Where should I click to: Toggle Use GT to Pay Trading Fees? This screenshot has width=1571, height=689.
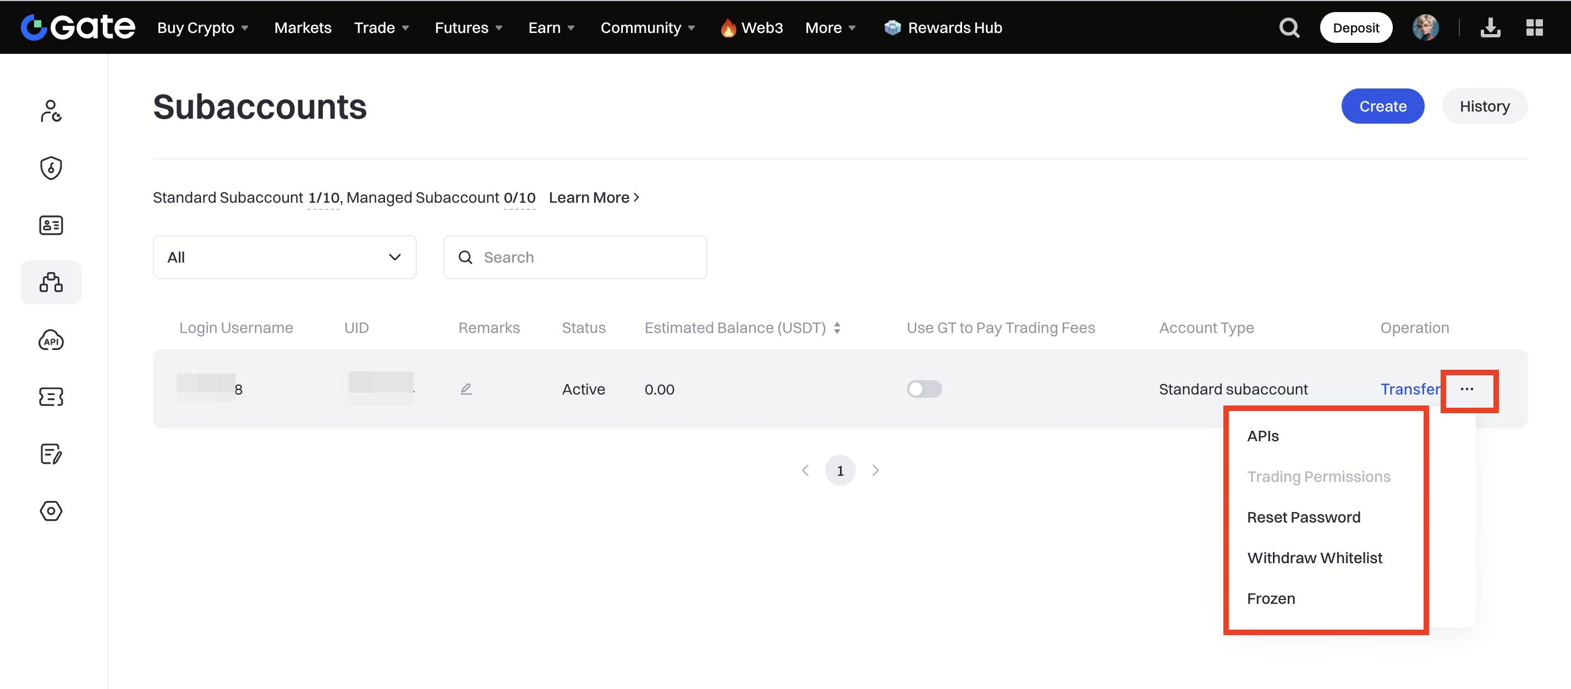(924, 388)
